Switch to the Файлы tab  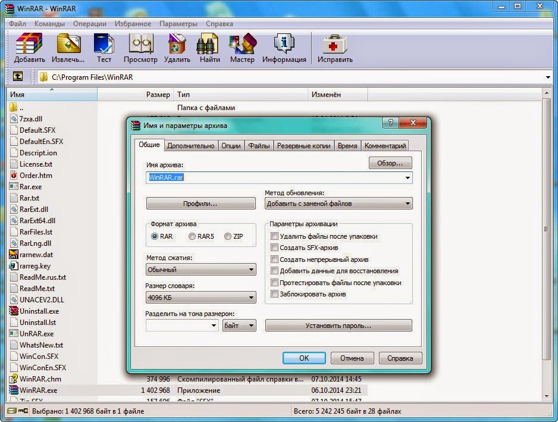coord(259,146)
